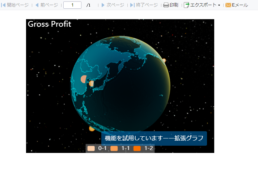
Task: Jump to last page (終了ページ)
Action: coord(144,5)
